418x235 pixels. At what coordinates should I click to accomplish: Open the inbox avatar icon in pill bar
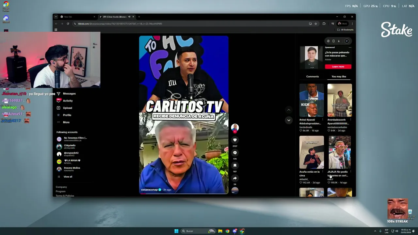(x=347, y=41)
